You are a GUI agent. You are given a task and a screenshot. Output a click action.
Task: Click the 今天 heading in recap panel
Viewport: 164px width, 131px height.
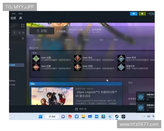pyautogui.click(x=34, y=53)
